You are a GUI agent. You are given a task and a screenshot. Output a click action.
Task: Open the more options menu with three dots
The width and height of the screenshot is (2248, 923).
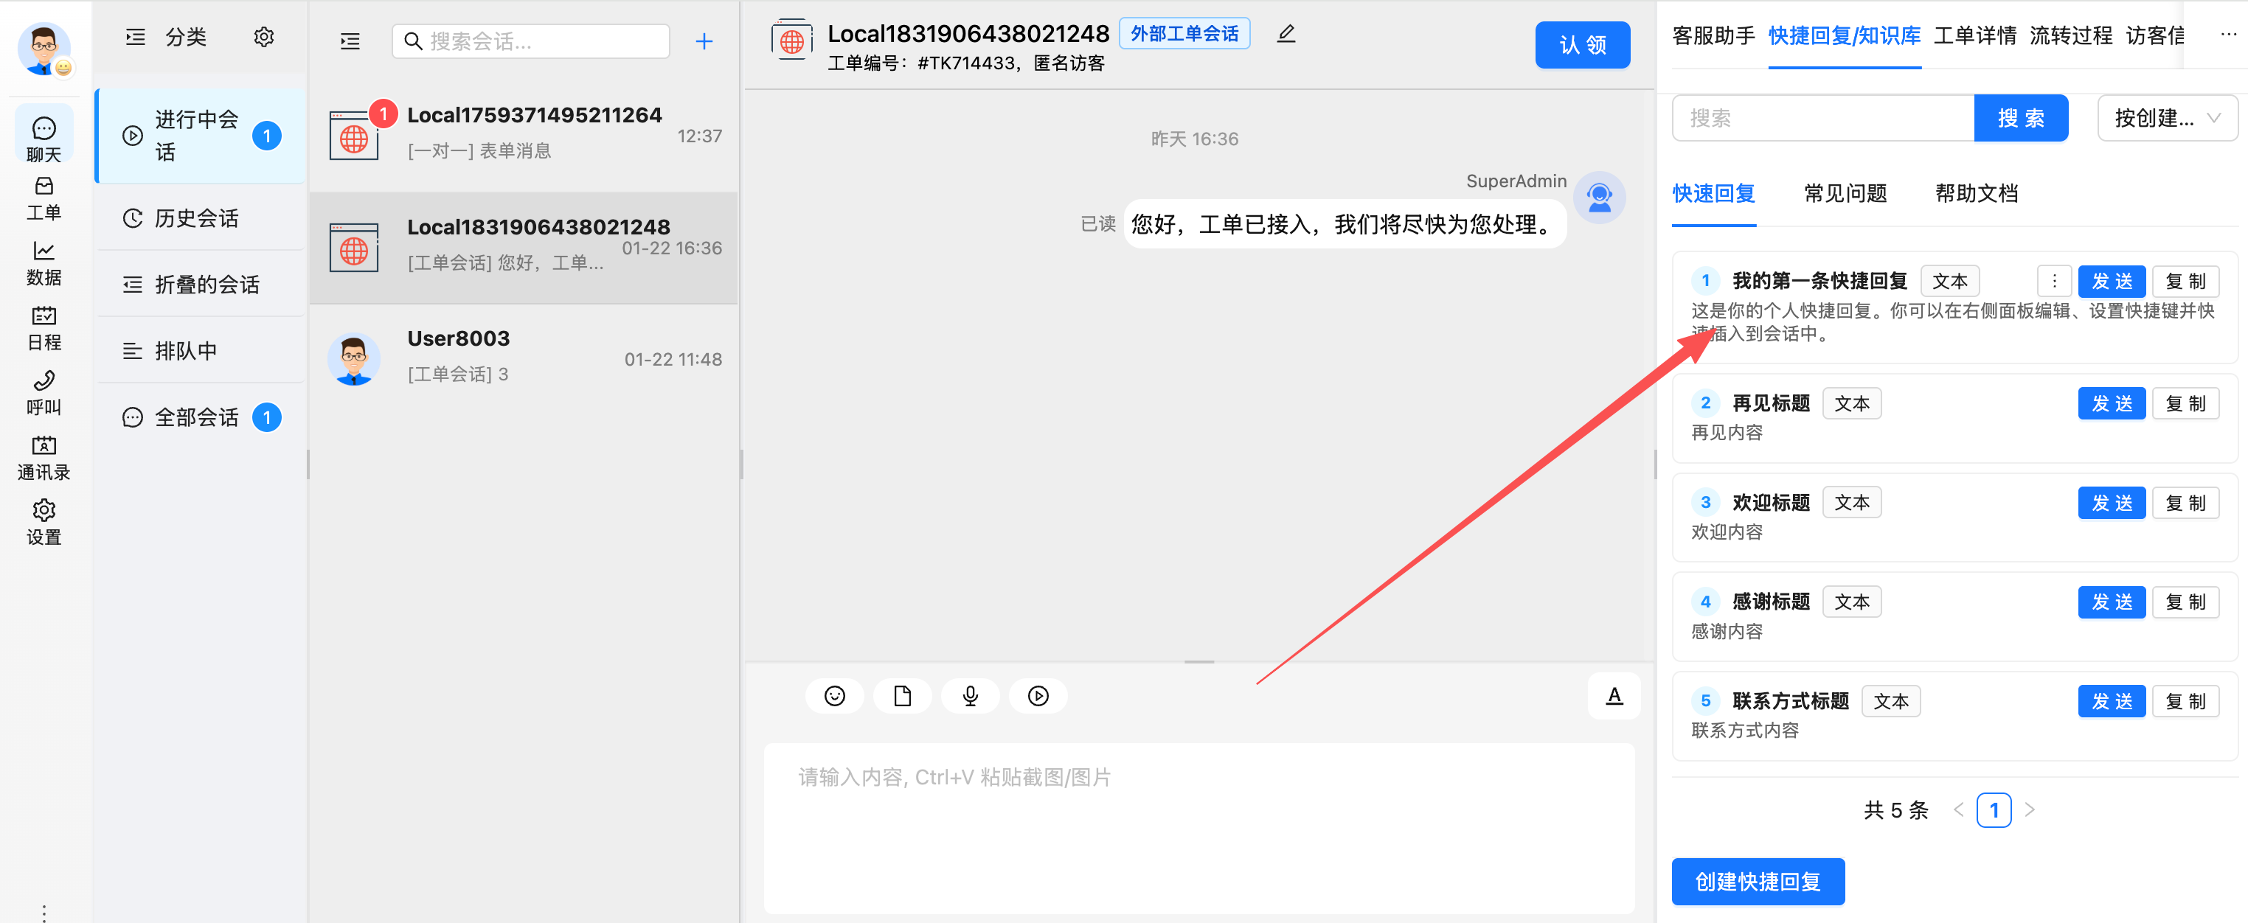coord(2227,33)
